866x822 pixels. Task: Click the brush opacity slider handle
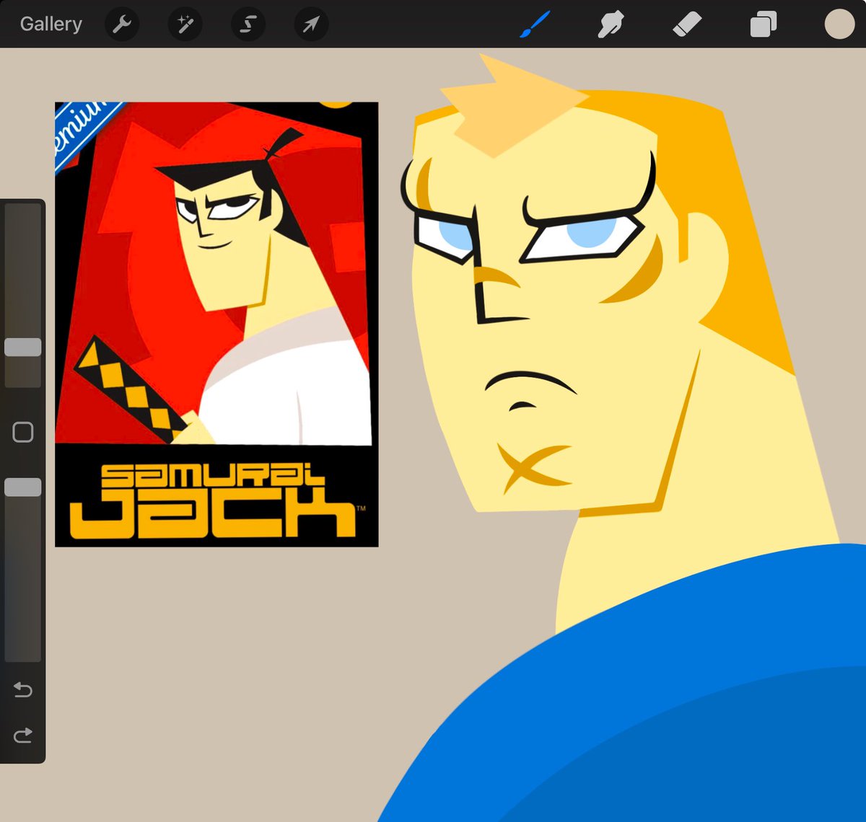tap(23, 487)
